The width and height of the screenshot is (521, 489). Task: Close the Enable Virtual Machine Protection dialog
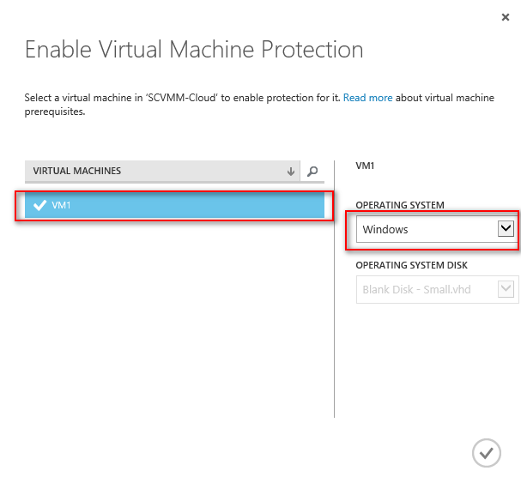(x=500, y=16)
